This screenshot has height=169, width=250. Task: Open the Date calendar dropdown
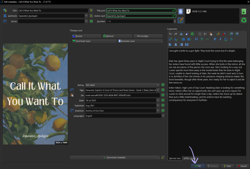point(158,100)
